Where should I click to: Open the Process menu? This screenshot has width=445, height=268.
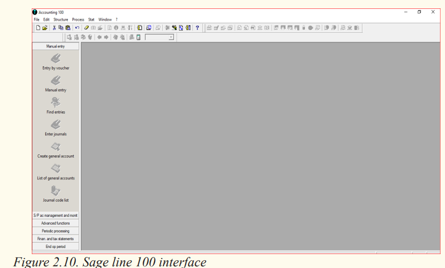click(78, 20)
